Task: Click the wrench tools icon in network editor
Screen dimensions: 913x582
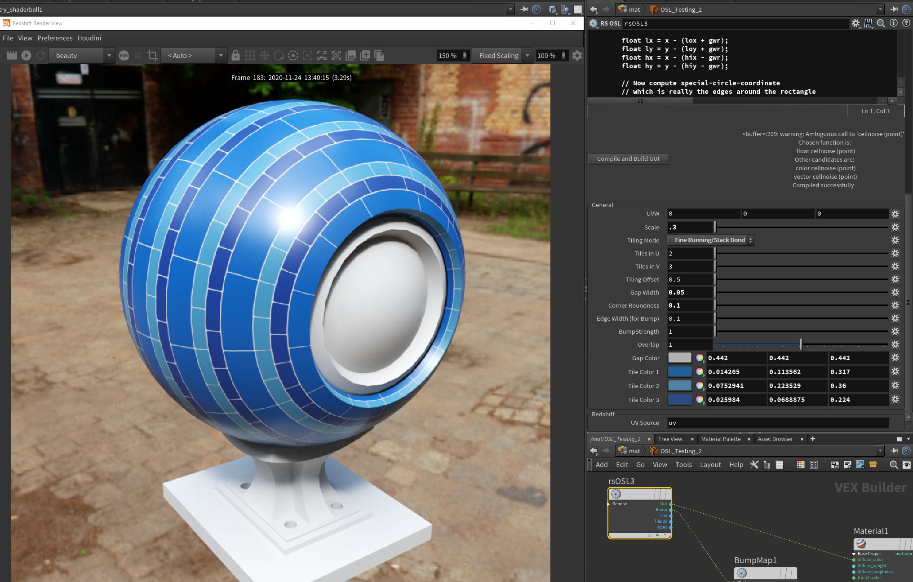Action: 754,465
